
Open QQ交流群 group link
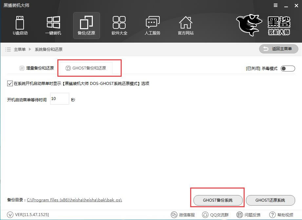tap(215, 215)
